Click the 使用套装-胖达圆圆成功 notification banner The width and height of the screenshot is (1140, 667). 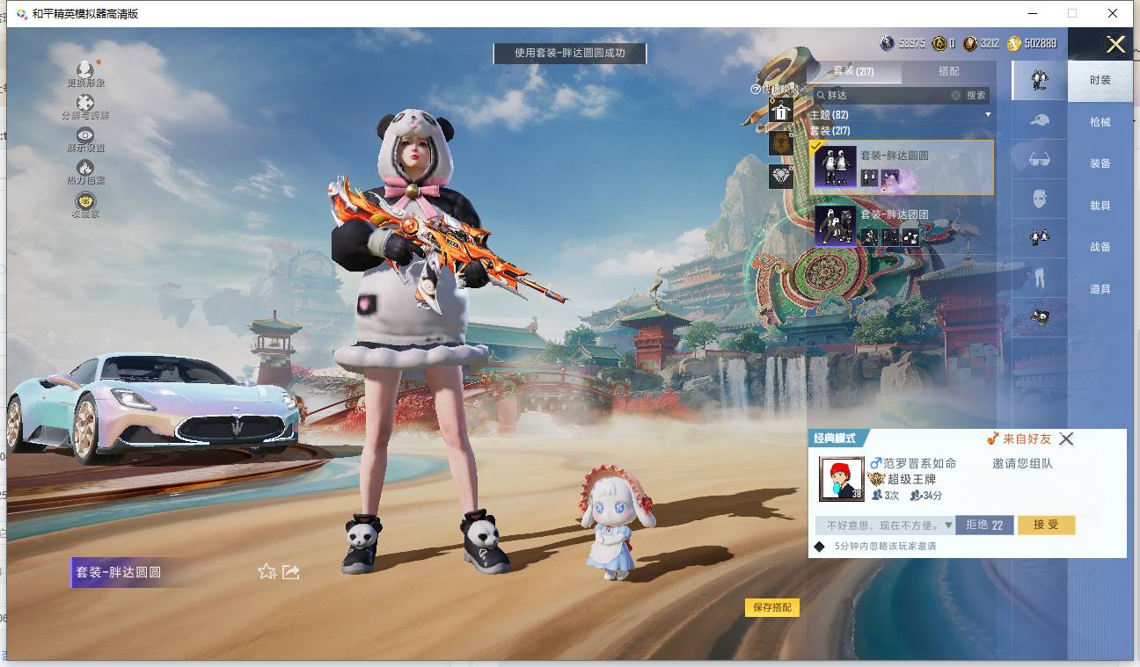(x=570, y=53)
